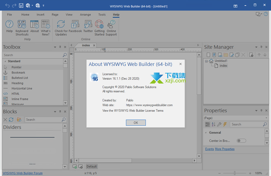Click the zoom slider in status bar
The height and width of the screenshot is (176, 271).
[x=235, y=173]
